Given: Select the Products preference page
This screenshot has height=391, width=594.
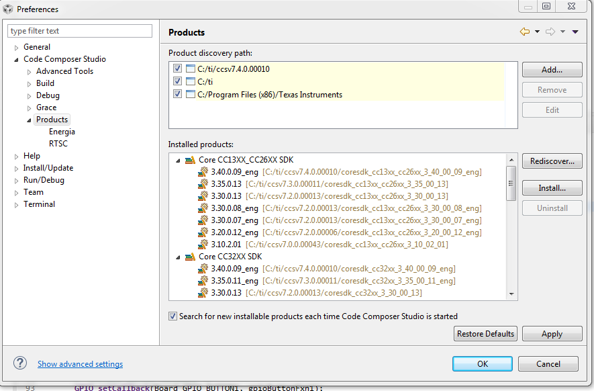Looking at the screenshot, I should point(52,120).
